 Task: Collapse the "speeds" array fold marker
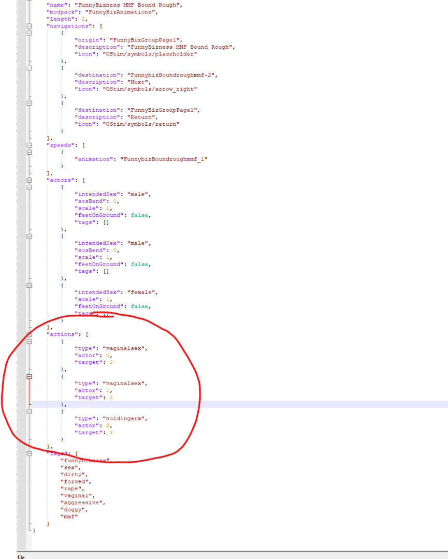point(29,145)
